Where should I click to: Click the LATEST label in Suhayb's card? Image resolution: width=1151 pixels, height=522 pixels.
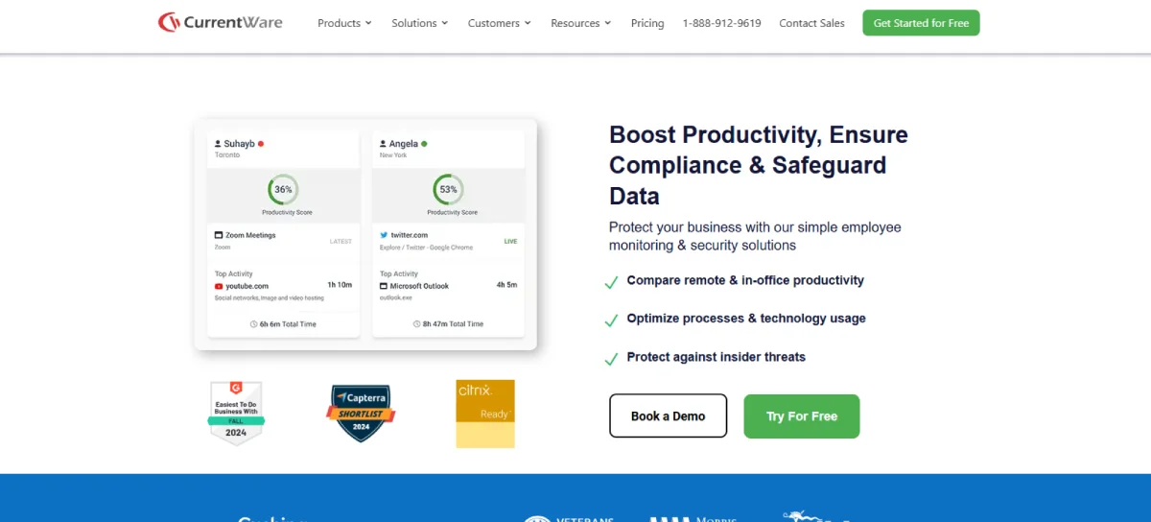click(x=341, y=241)
